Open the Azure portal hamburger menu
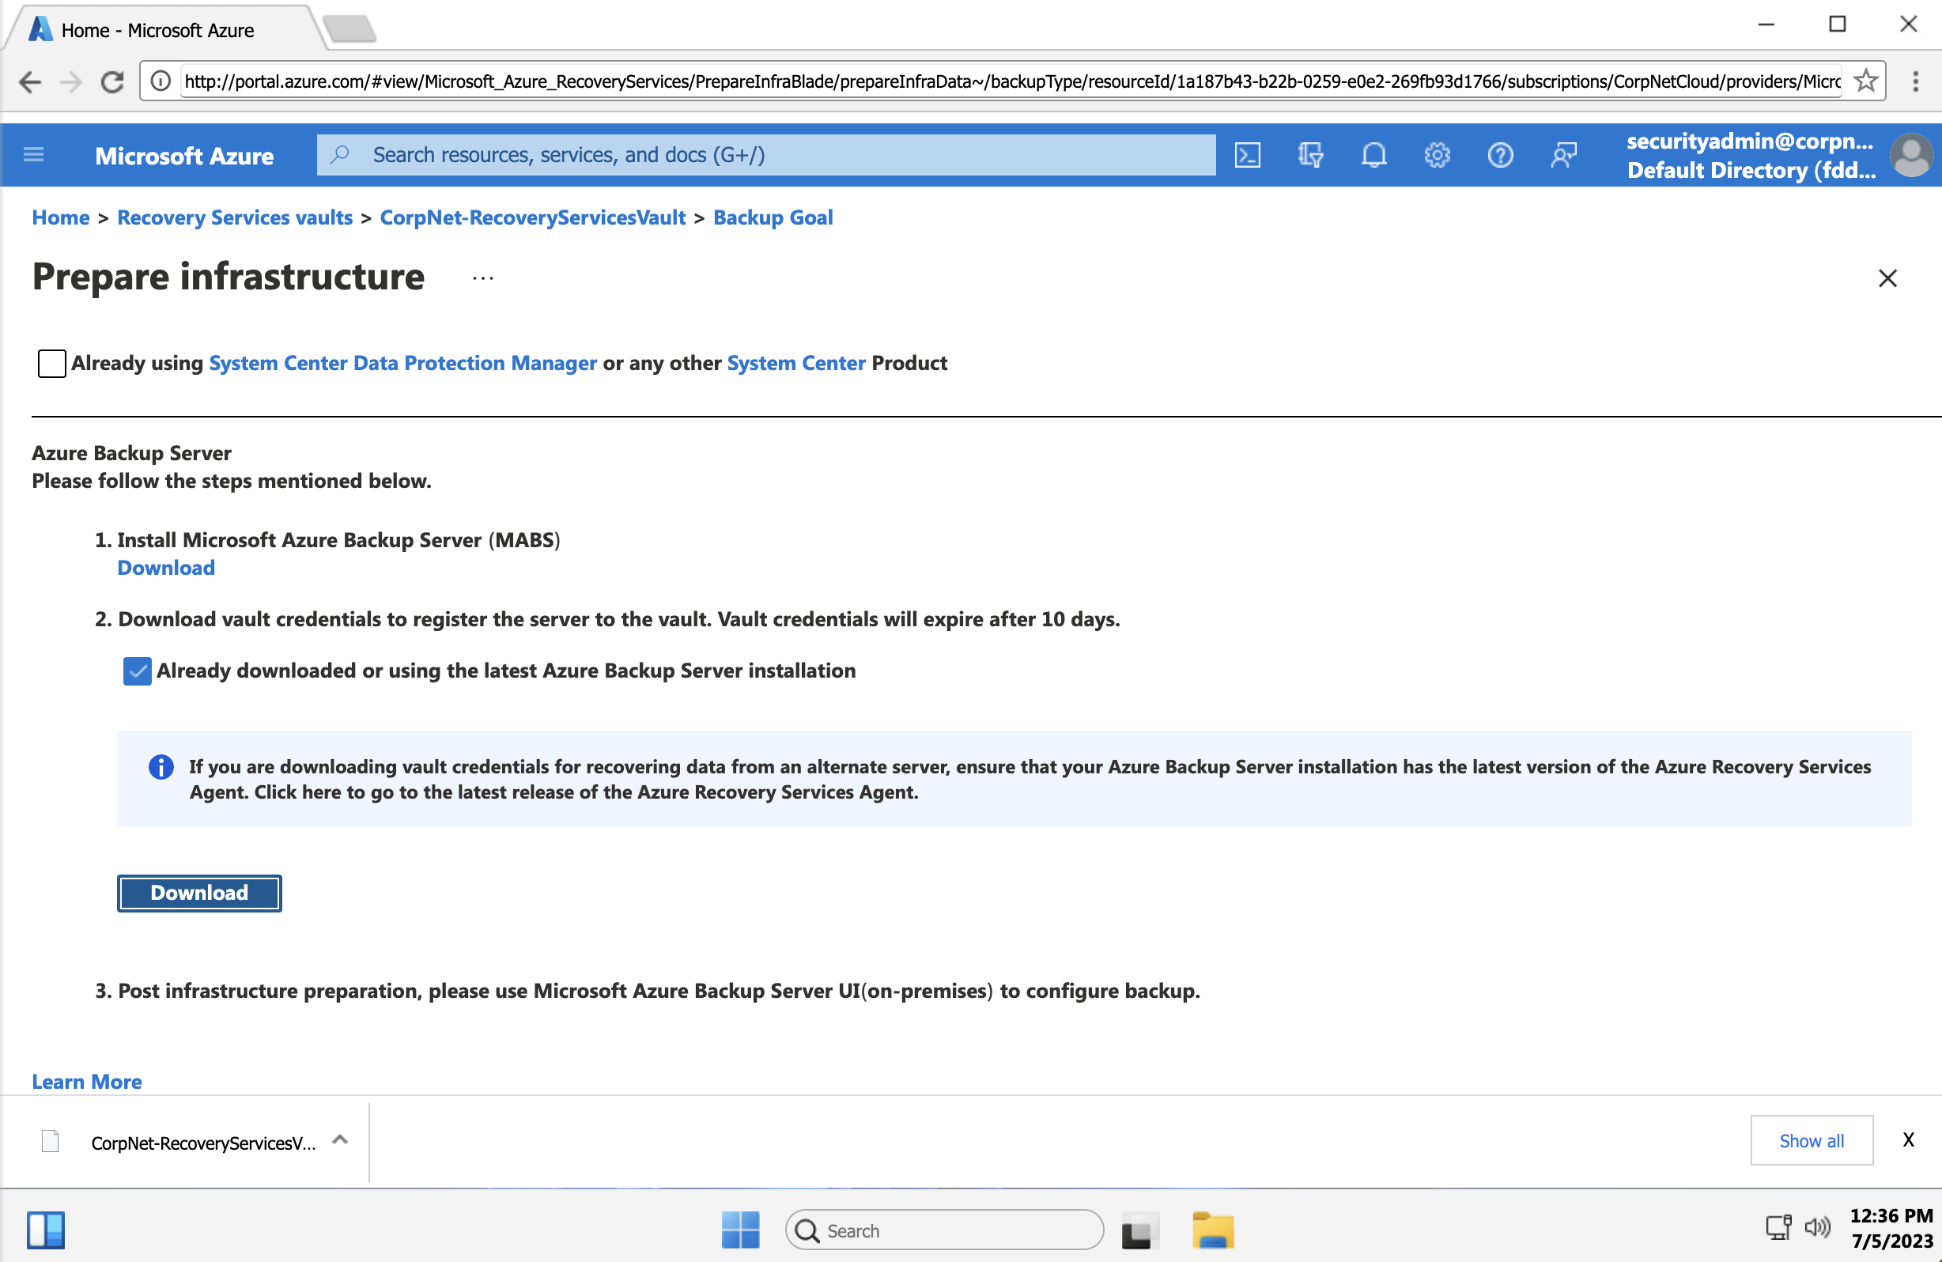The image size is (1942, 1262). (x=33, y=155)
